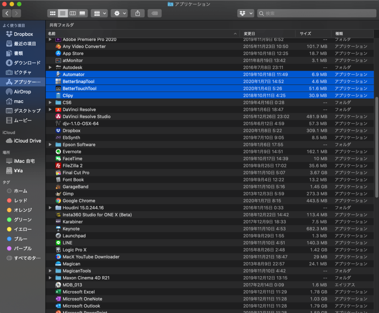Open 最近の項目 in the sidebar
The width and height of the screenshot is (379, 313).
tap(23, 44)
